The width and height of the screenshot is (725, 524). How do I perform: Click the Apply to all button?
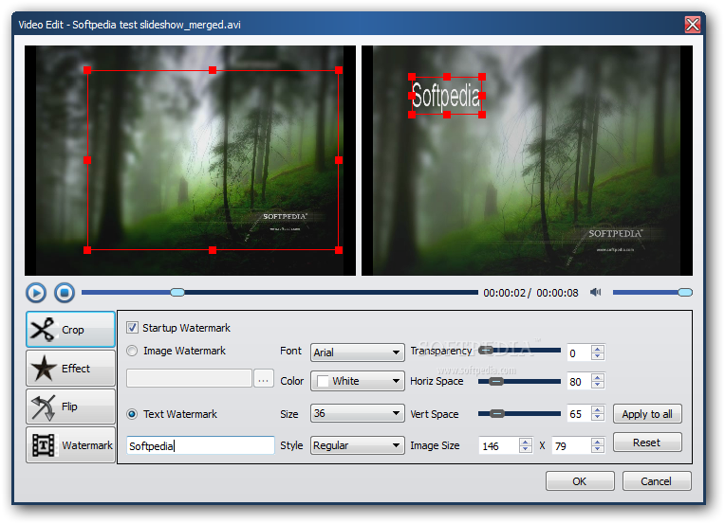647,414
